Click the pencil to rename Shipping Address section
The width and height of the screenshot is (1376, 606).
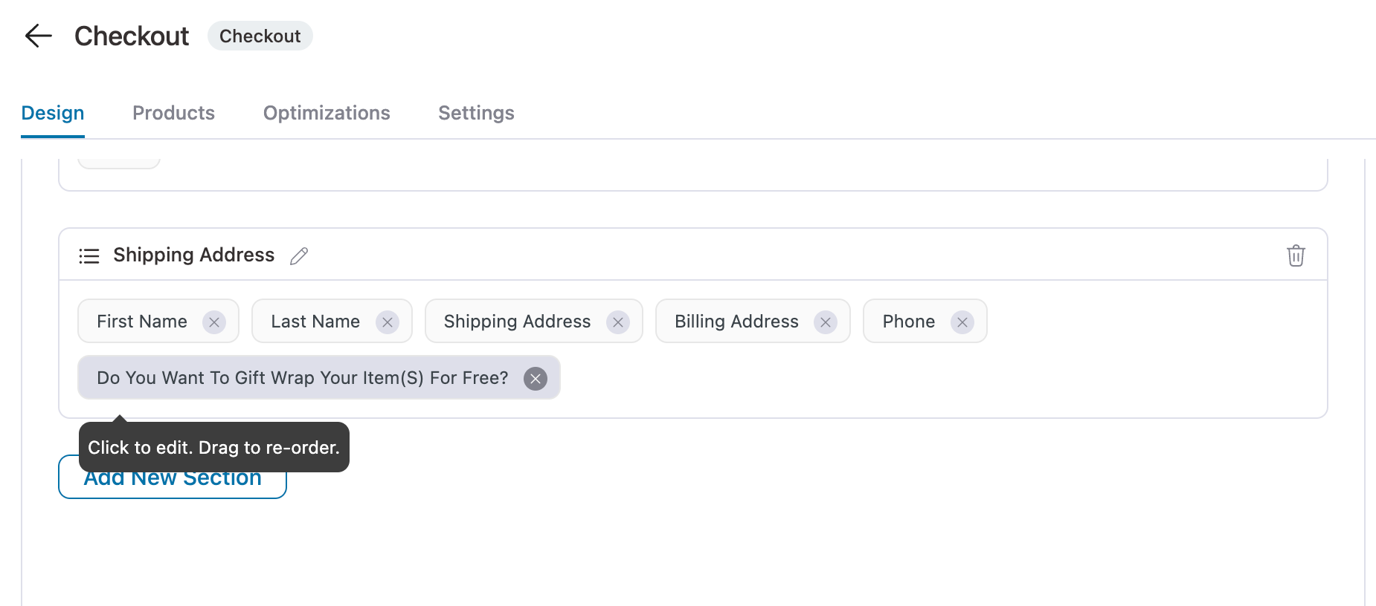(298, 256)
